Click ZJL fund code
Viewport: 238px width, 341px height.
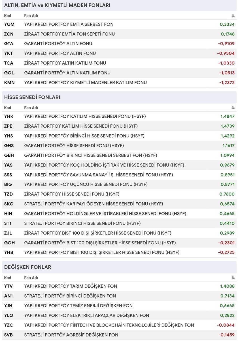pyautogui.click(x=8, y=233)
